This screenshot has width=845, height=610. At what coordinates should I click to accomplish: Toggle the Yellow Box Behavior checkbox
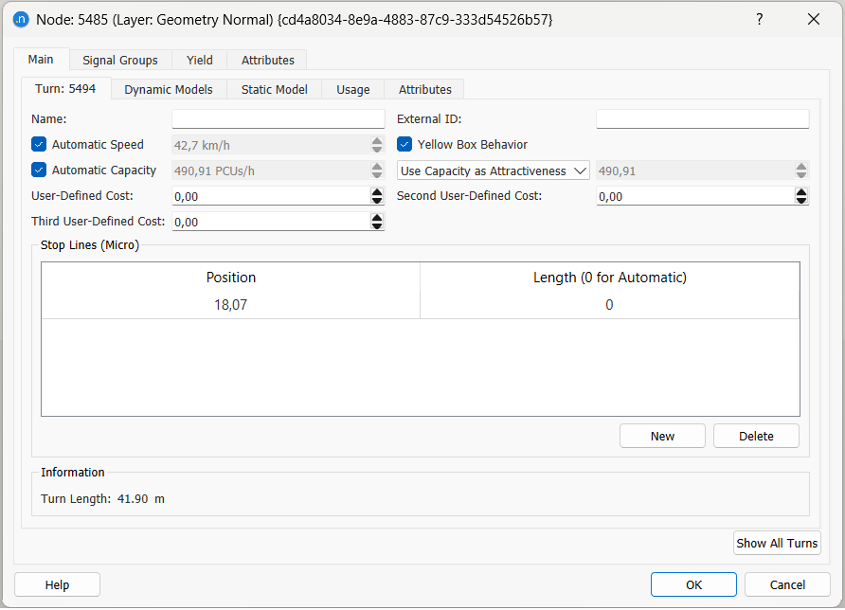pyautogui.click(x=405, y=145)
